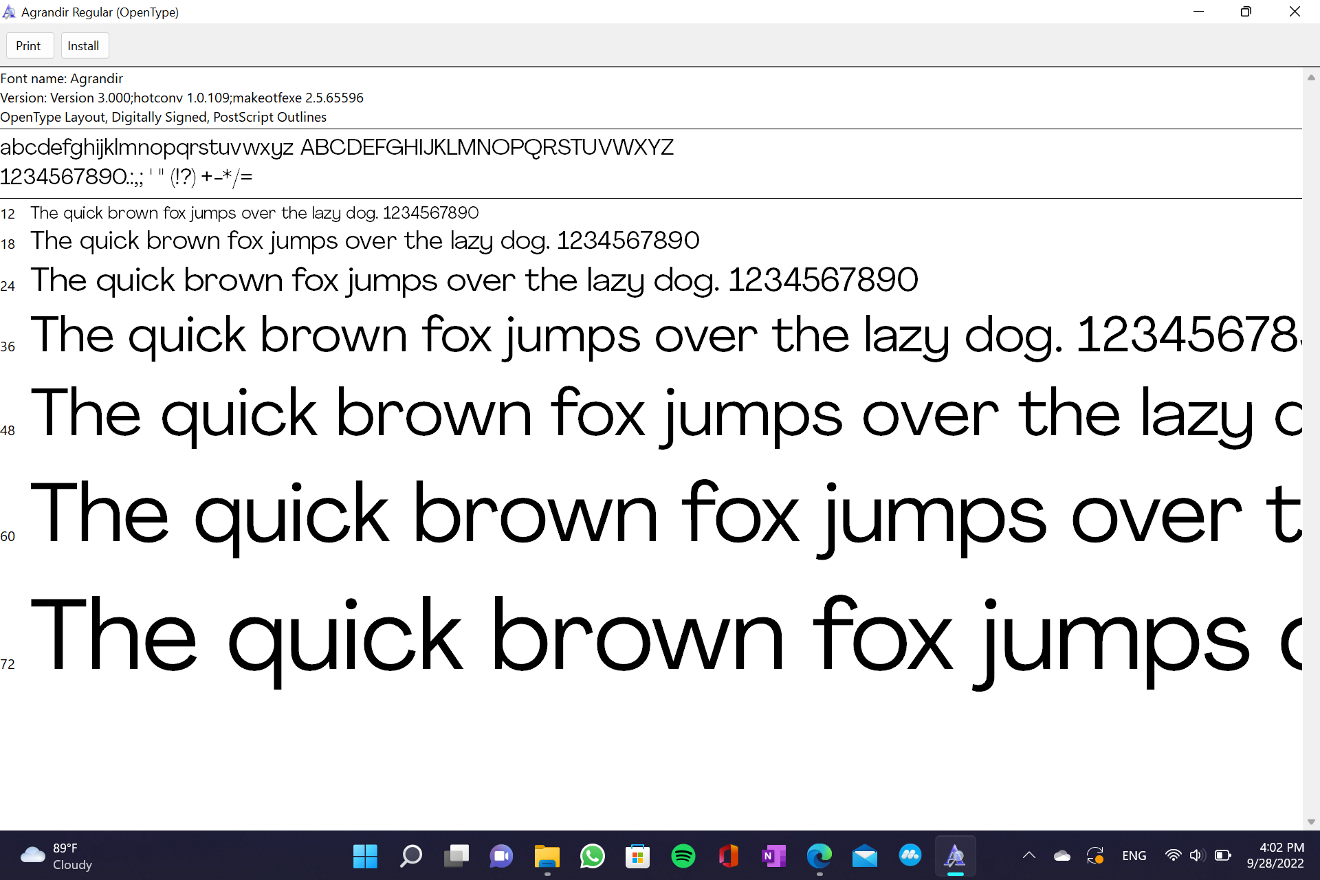Open Task View
Image resolution: width=1320 pixels, height=880 pixels.
[x=456, y=856]
